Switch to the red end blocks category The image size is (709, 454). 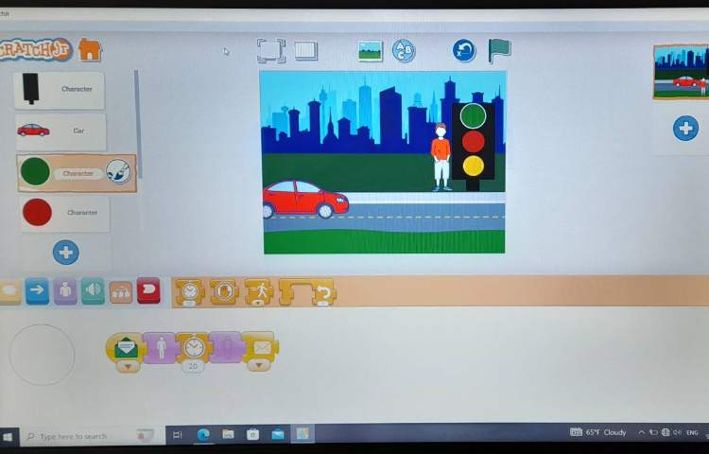click(x=148, y=290)
